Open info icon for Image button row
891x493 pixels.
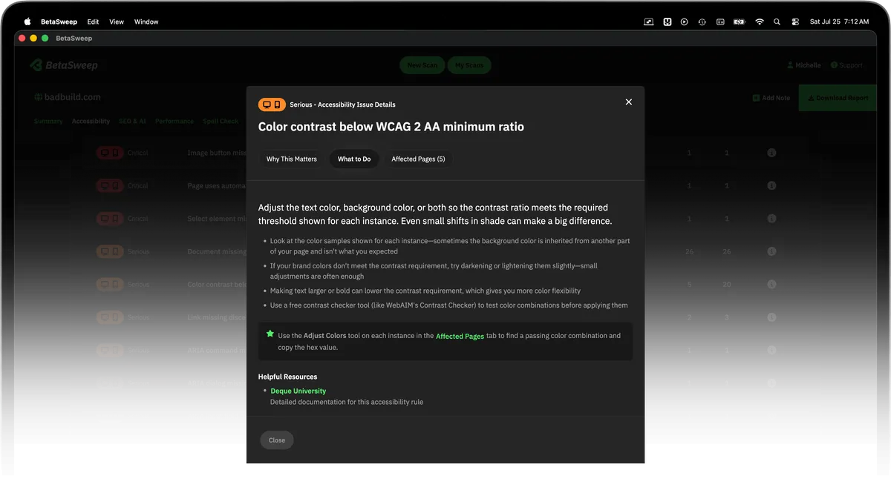(x=771, y=153)
